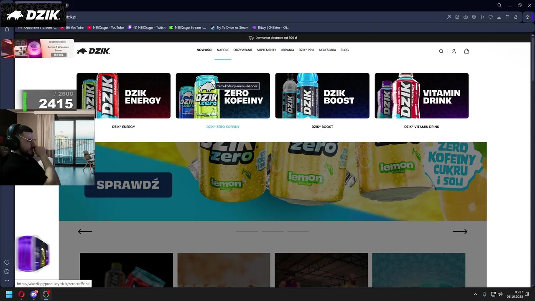Open the DZIK site account icon
This screenshot has width=535, height=301.
[453, 51]
